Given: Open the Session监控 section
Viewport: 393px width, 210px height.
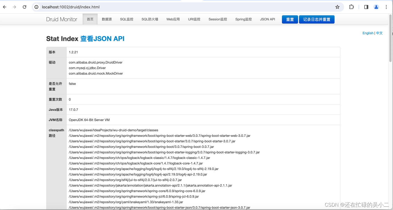Looking at the screenshot, I should [x=218, y=19].
